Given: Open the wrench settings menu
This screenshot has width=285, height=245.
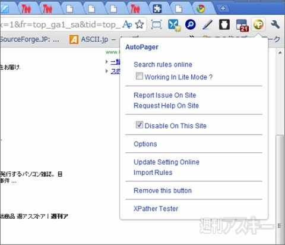Looking at the screenshot, I should (x=275, y=24).
